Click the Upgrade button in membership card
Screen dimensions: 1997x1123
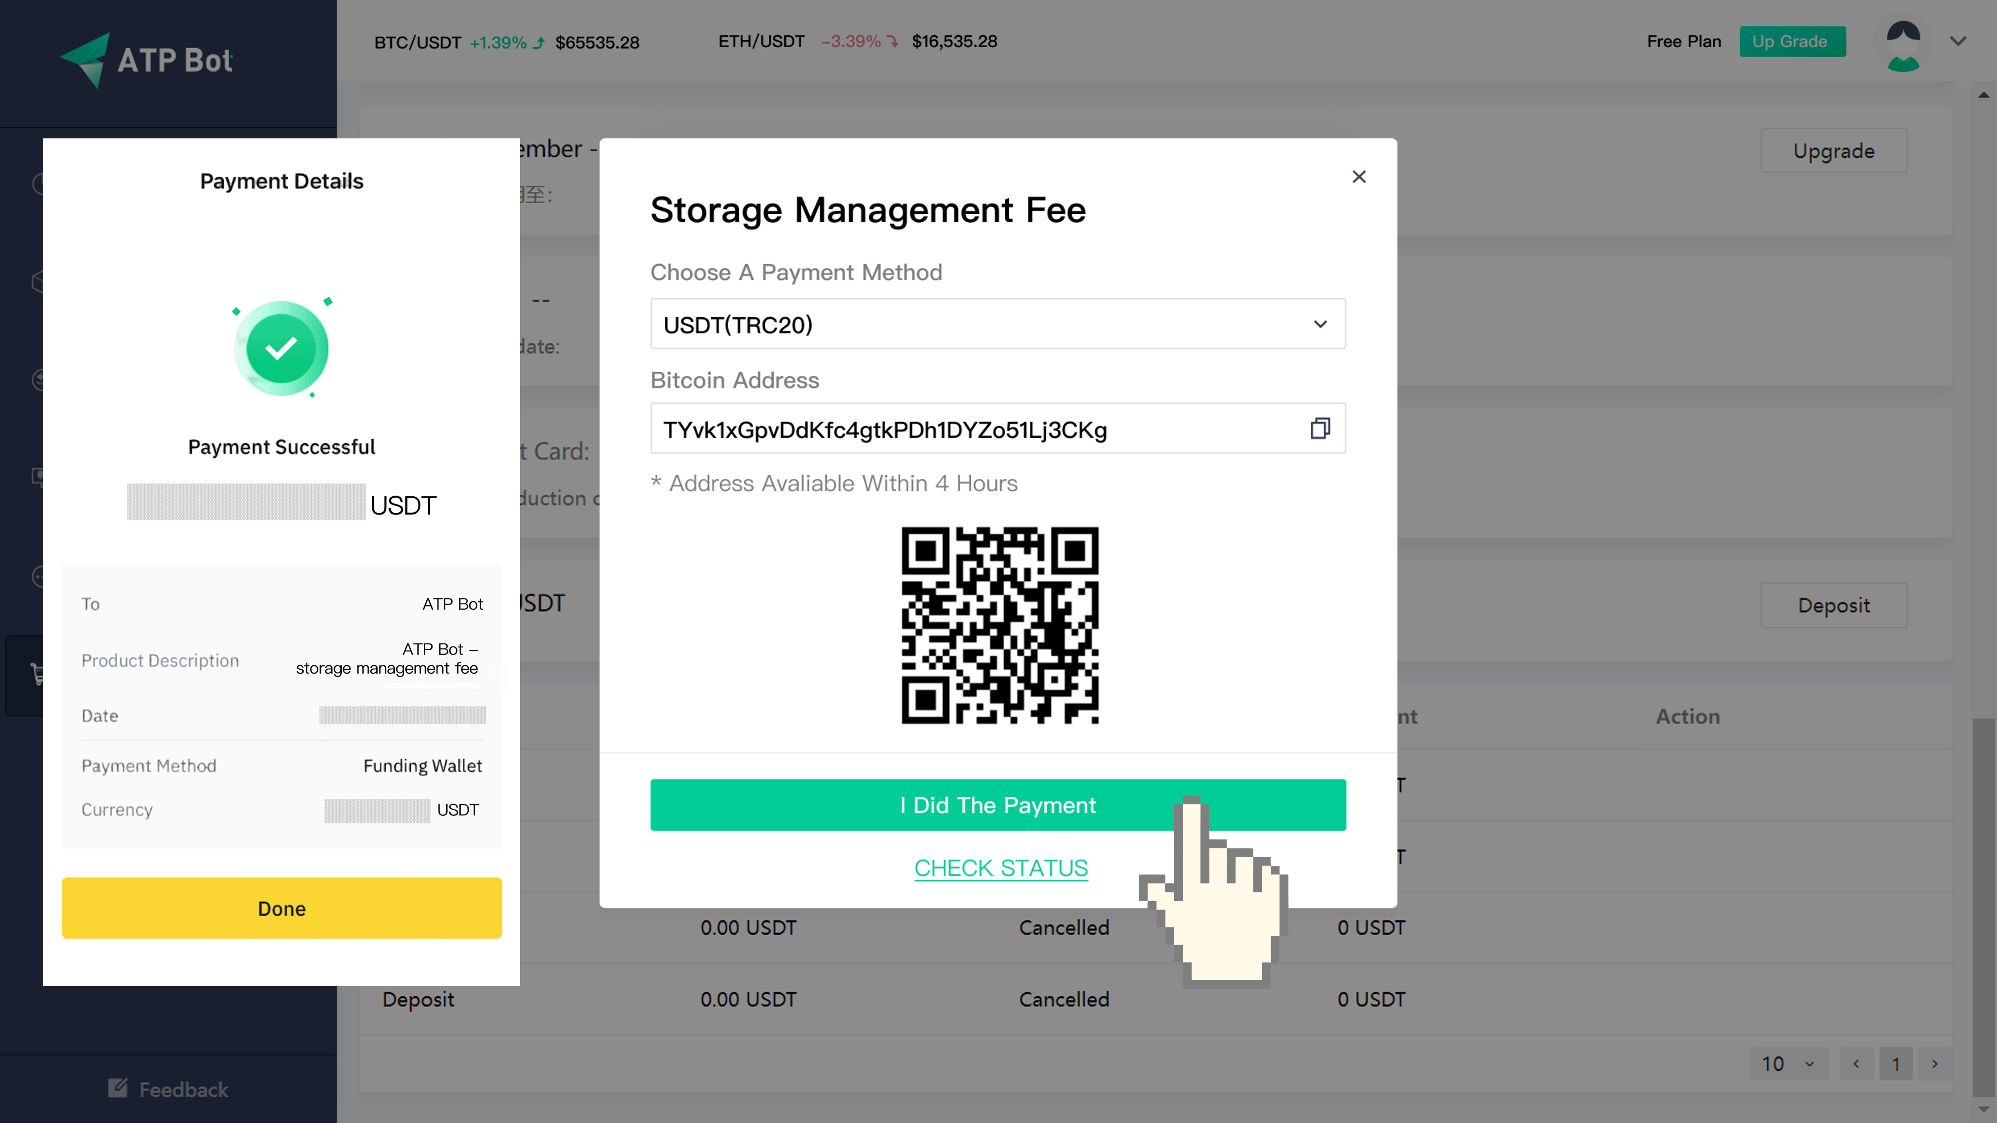(1834, 150)
